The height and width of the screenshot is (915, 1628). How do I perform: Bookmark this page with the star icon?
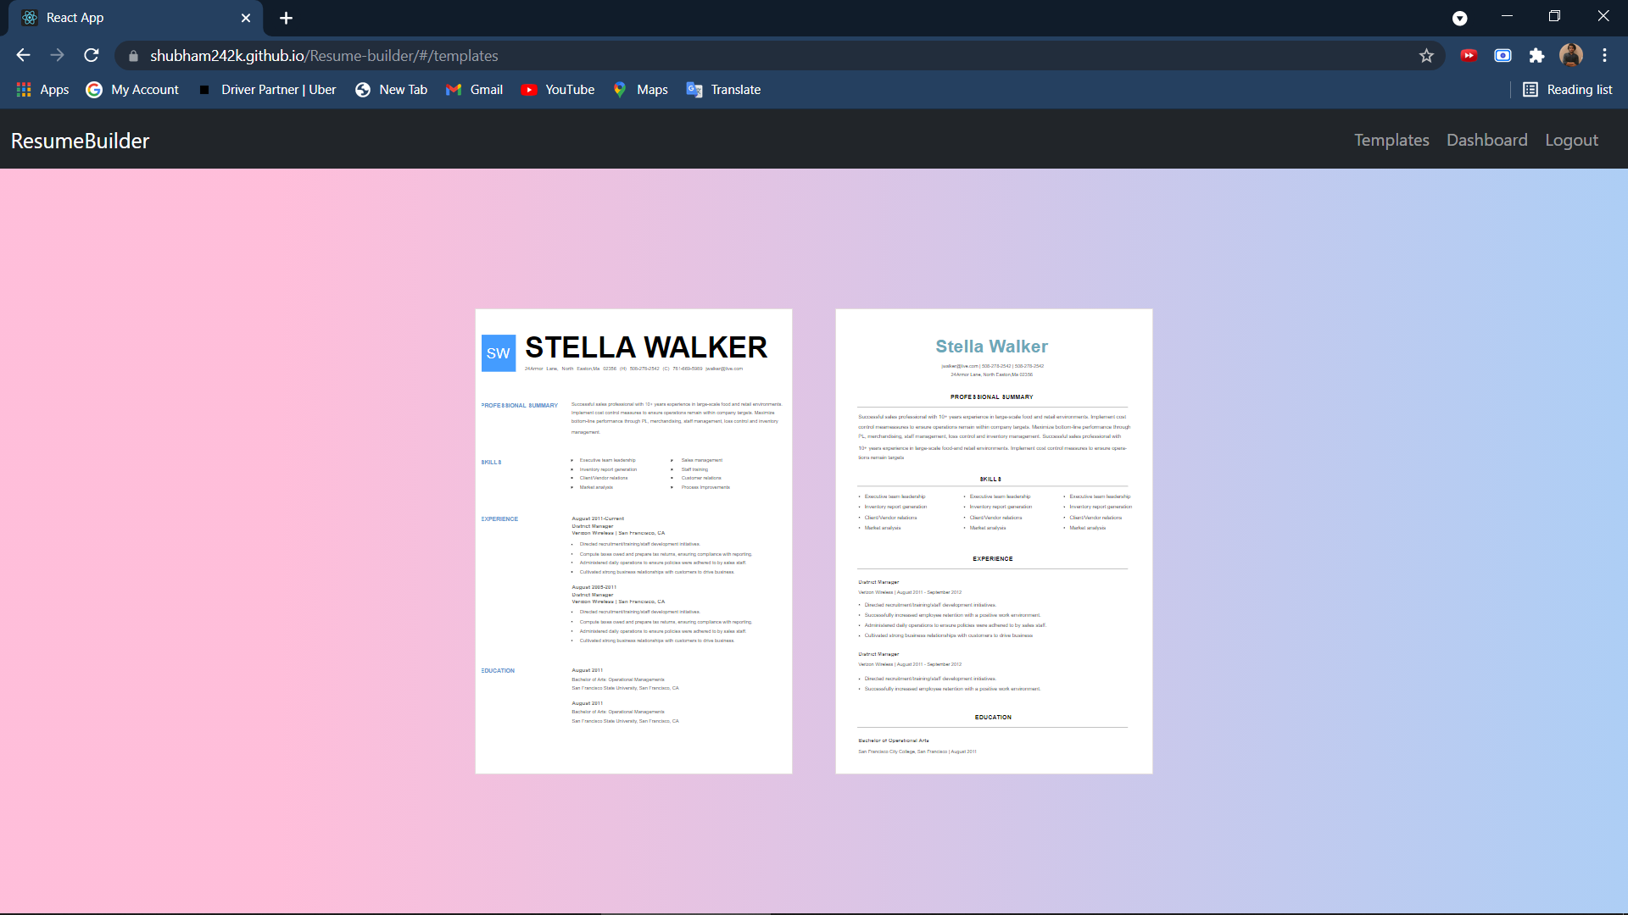(1427, 55)
